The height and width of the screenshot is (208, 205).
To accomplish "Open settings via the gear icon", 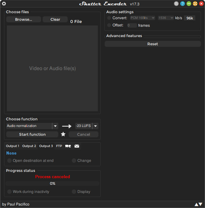I will click(x=4, y=4).
